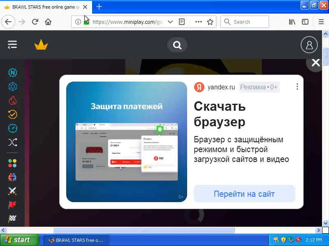This screenshot has width=329, height=246.
Task: Click the Скачать браузер headline
Action: click(220, 114)
